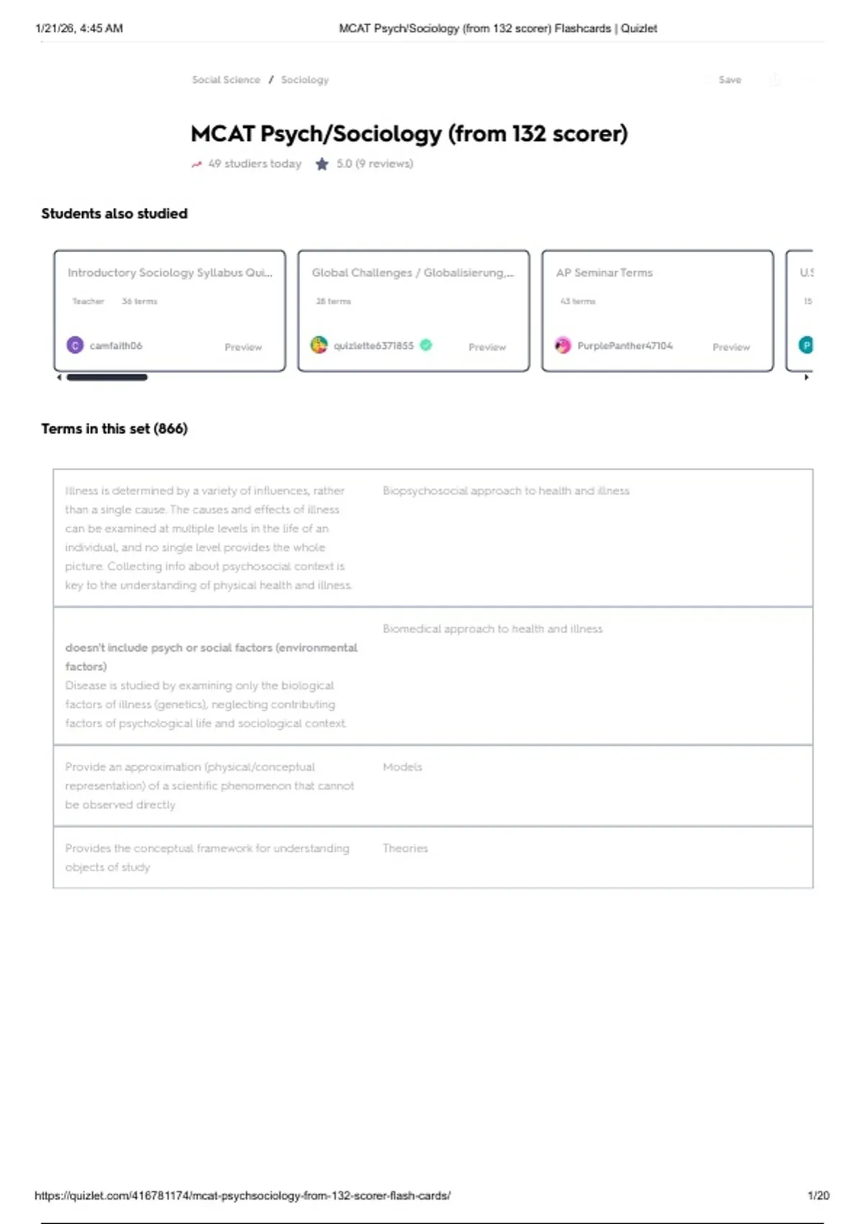The height and width of the screenshot is (1224, 864).
Task: Click the green verified badge icon
Action: (426, 346)
